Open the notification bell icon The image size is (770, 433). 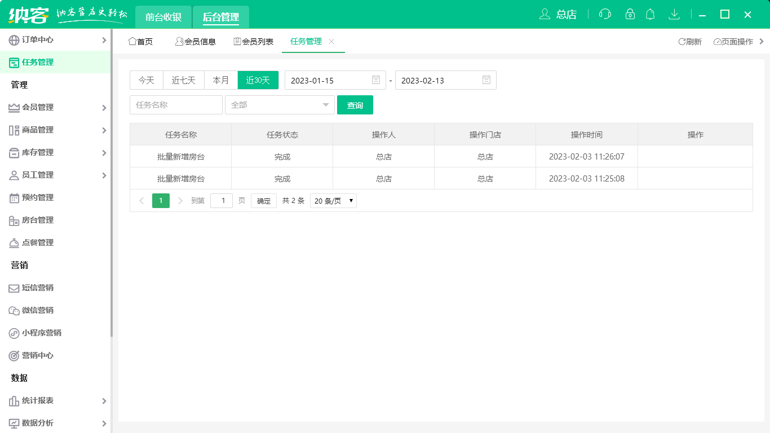coord(650,14)
